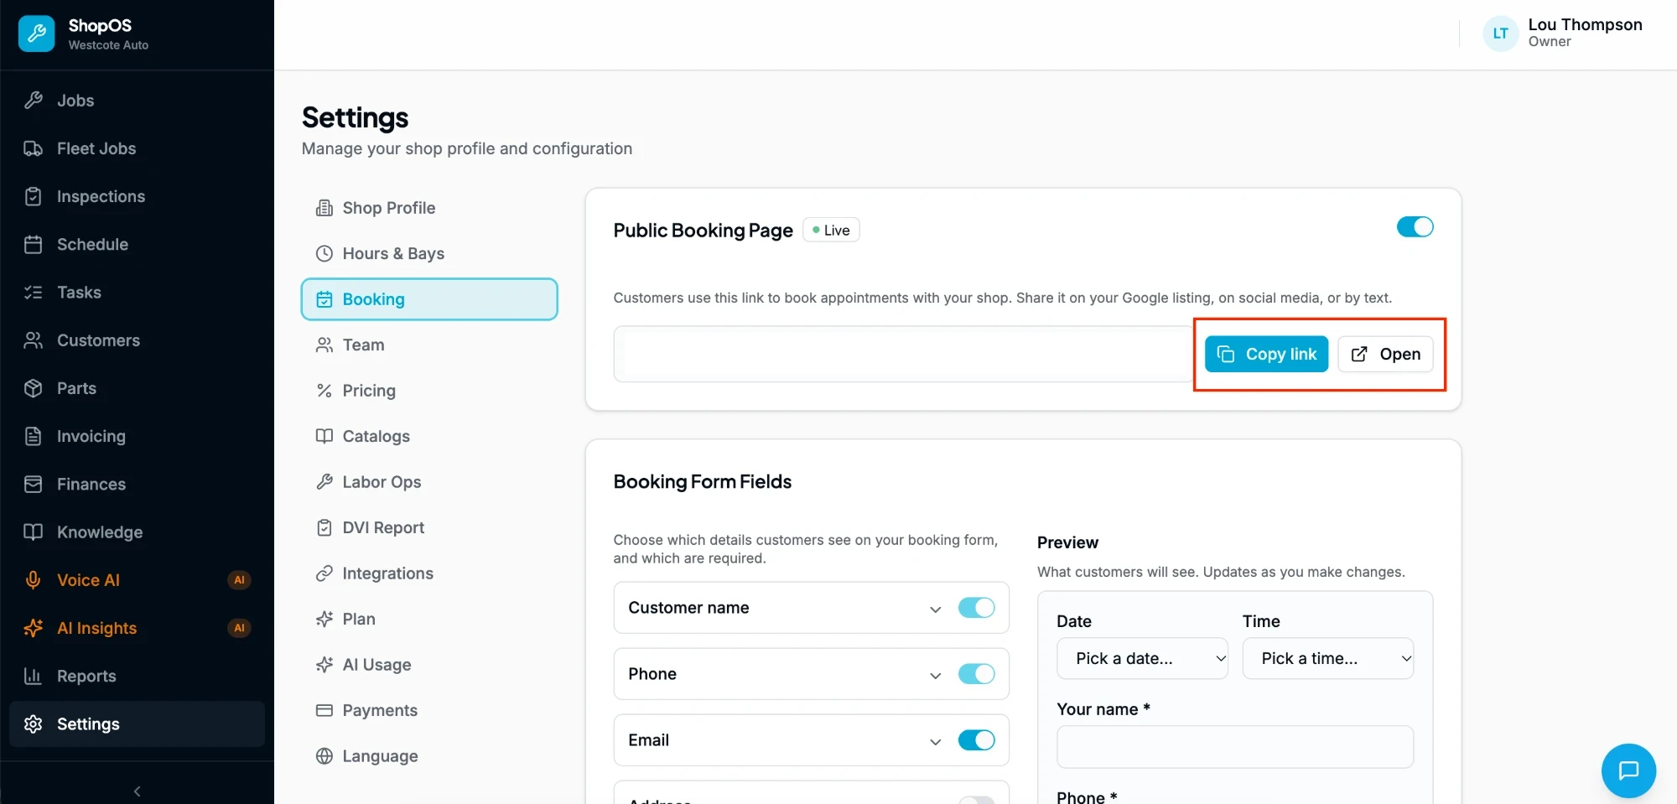Toggle the Customer name field switch
Screen dimensions: 1677x804
pyautogui.click(x=976, y=608)
